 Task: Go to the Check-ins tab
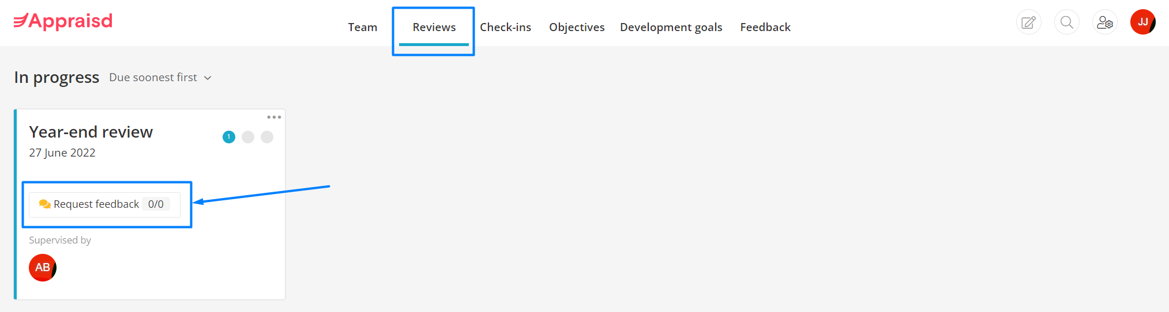[x=505, y=27]
